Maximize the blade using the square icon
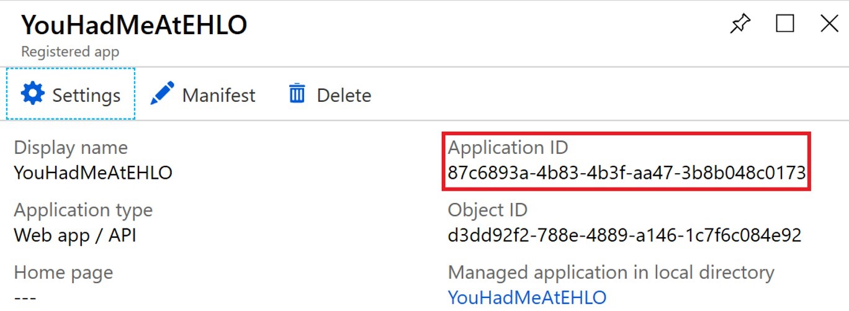Screen dimensions: 849x311 [x=785, y=24]
